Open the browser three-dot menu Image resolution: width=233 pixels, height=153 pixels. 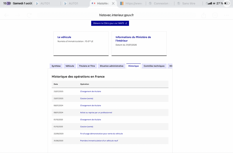pyautogui.click(x=226, y=15)
